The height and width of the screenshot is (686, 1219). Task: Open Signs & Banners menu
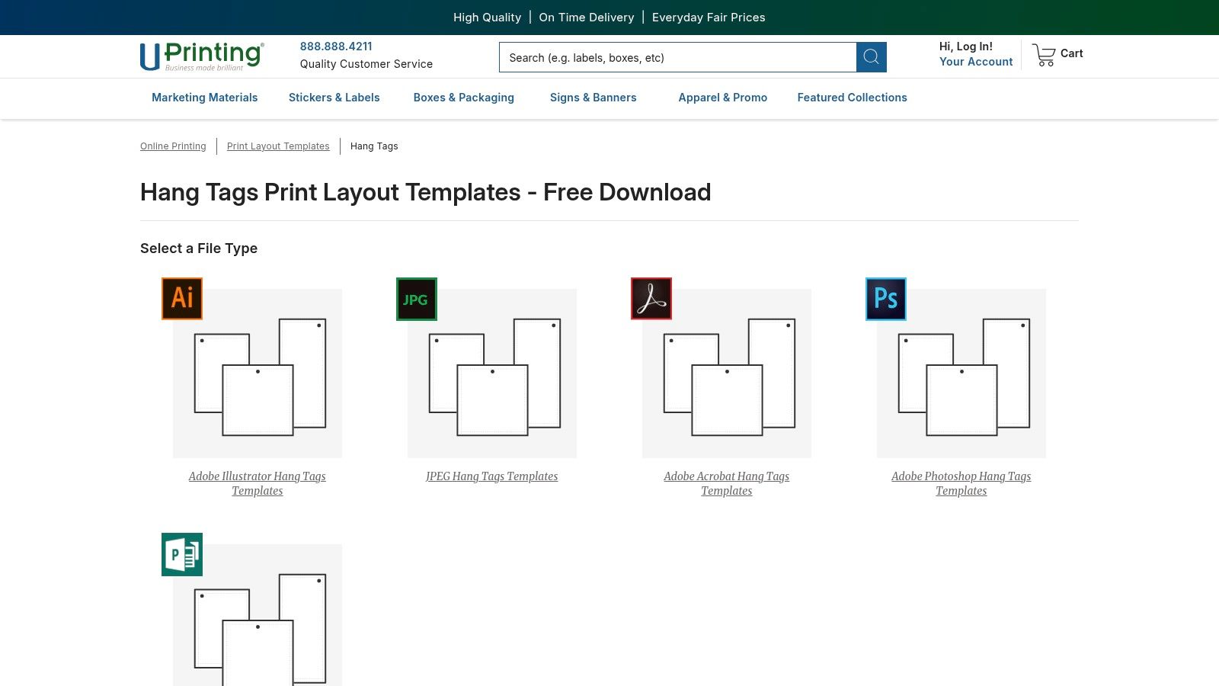pos(593,98)
